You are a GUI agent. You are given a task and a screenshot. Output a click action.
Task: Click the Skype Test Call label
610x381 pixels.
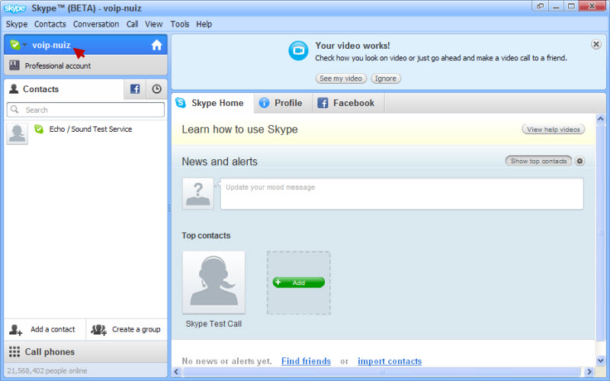(x=213, y=324)
